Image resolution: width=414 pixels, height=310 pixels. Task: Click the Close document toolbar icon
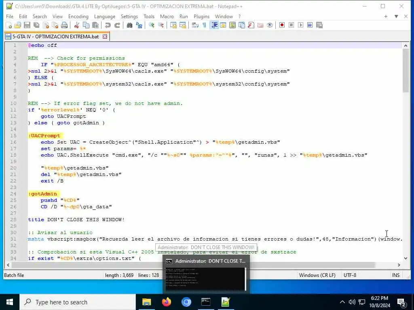click(x=46, y=25)
